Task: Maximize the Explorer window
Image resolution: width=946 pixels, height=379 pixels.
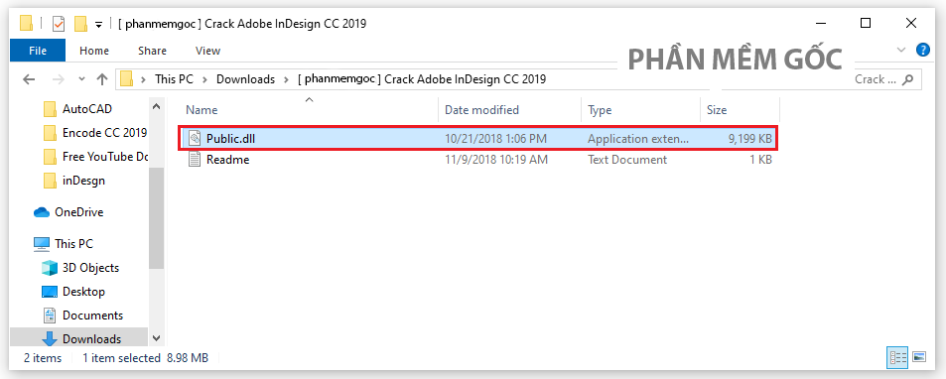Action: point(866,24)
